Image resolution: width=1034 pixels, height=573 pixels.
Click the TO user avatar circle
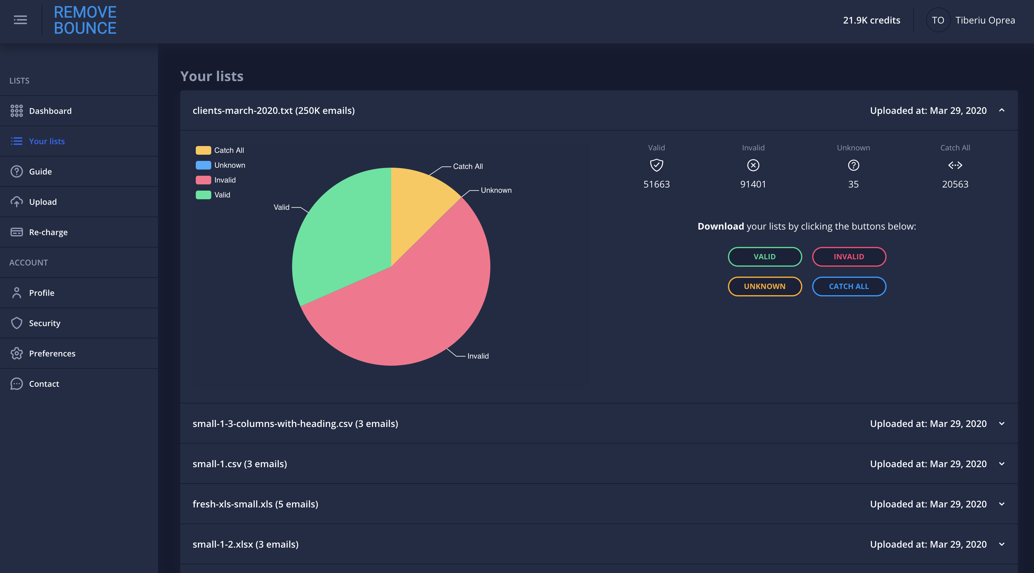click(938, 20)
